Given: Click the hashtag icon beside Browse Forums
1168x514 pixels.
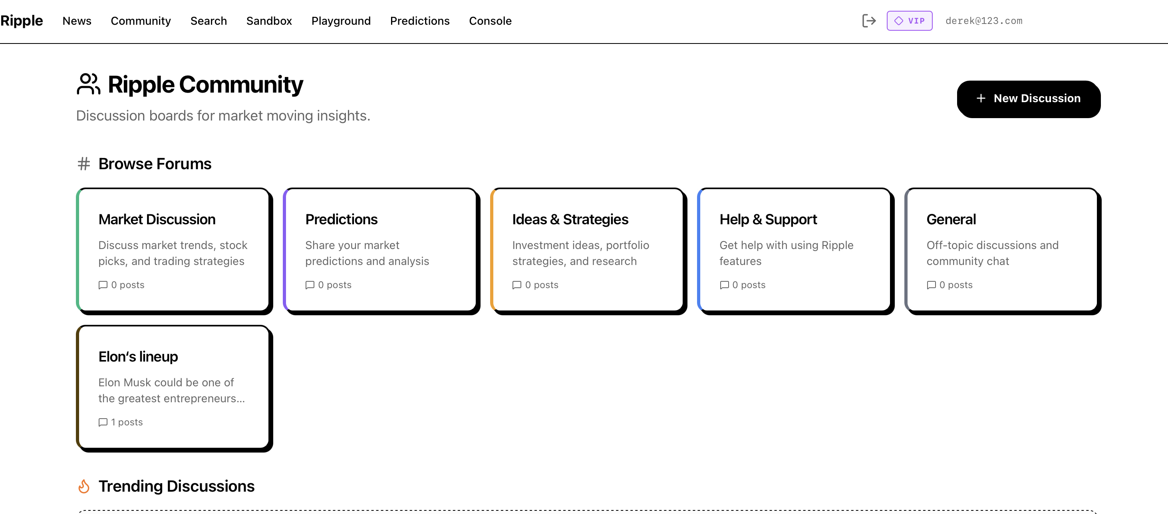Looking at the screenshot, I should 83,164.
